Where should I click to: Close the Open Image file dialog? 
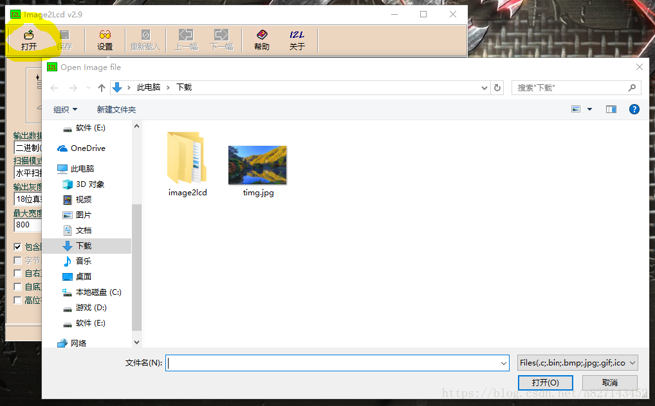point(639,67)
